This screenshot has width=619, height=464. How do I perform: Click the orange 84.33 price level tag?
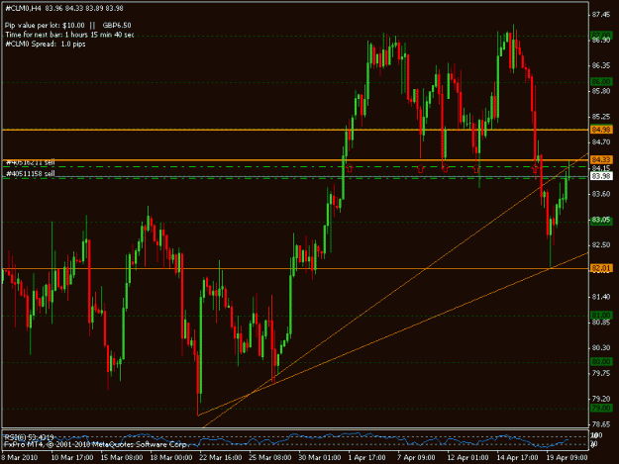point(601,159)
